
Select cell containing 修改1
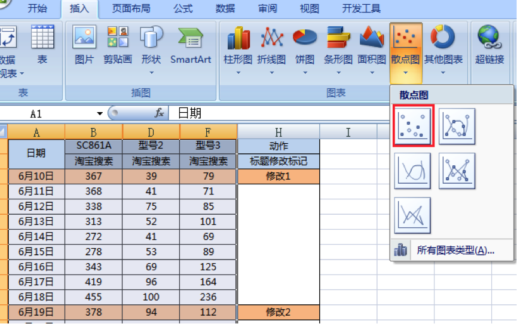click(278, 176)
